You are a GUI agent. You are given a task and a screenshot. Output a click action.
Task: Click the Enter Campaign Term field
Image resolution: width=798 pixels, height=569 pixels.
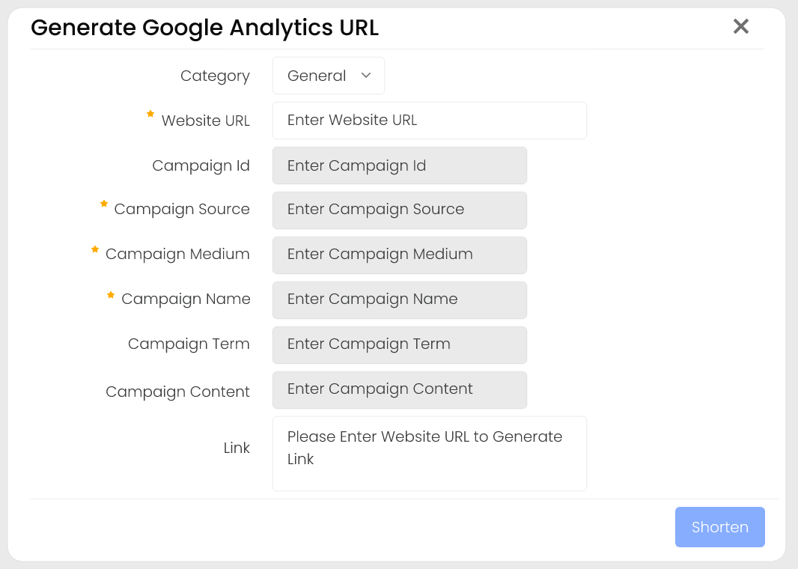point(399,344)
